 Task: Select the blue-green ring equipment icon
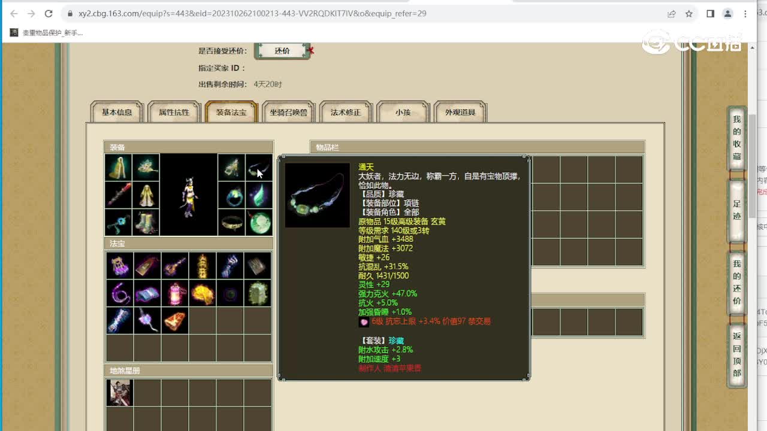tap(231, 195)
